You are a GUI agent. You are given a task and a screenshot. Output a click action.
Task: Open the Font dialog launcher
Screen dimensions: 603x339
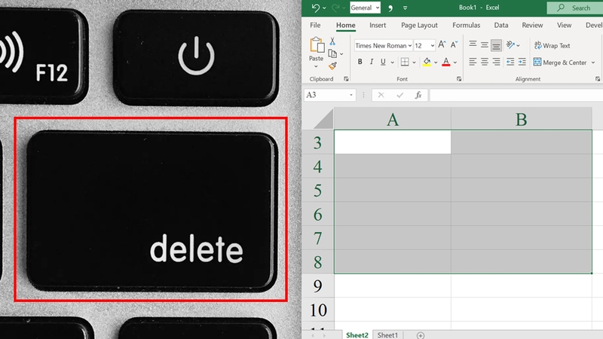pyautogui.click(x=459, y=79)
